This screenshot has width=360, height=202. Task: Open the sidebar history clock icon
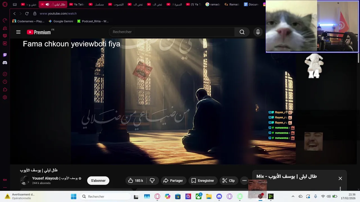point(5,82)
